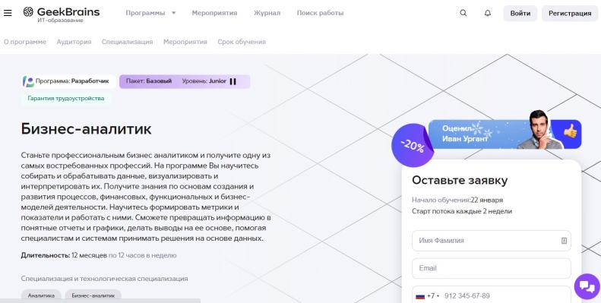The height and width of the screenshot is (303, 601).
Task: Click the Войти button
Action: pos(520,14)
